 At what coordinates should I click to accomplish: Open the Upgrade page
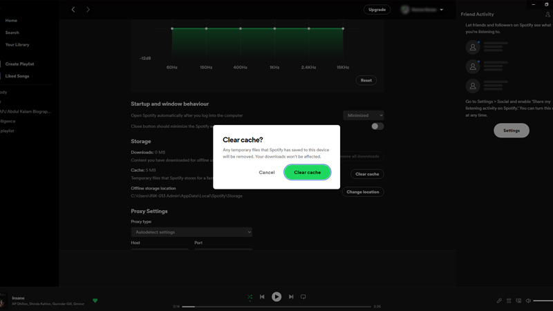377,10
